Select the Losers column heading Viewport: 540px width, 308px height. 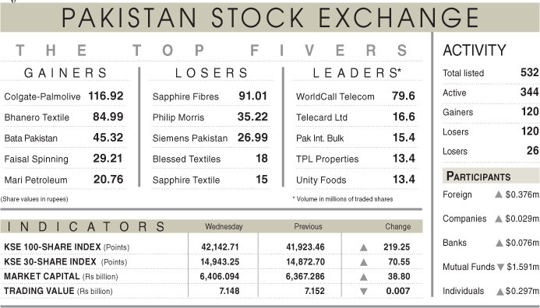coord(211,73)
